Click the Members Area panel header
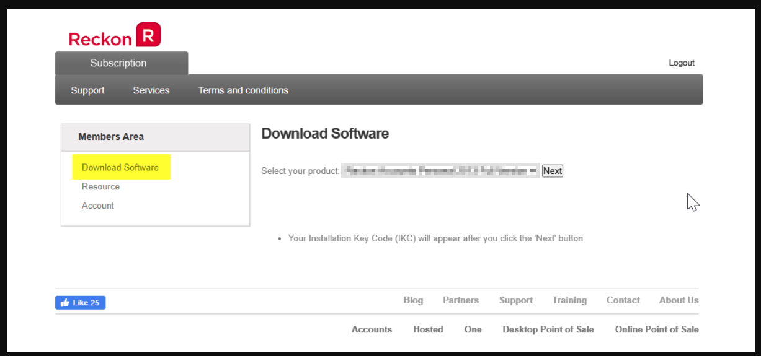 coord(155,137)
